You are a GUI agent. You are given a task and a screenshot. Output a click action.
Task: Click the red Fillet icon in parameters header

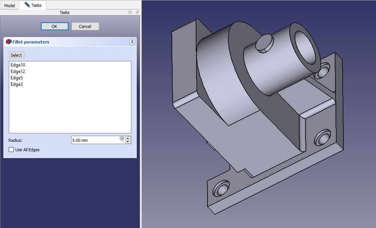pyautogui.click(x=9, y=42)
